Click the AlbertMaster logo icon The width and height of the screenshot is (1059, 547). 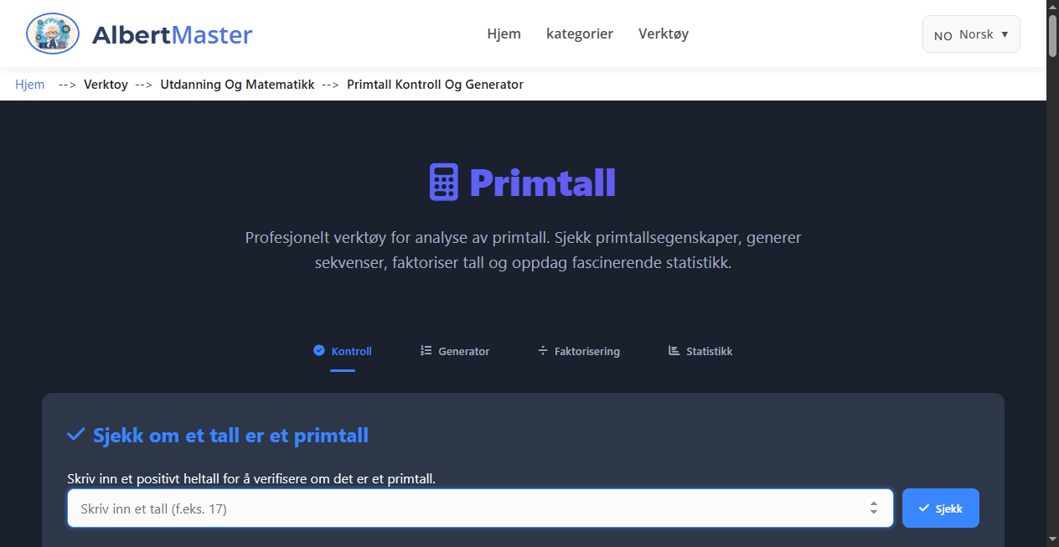[52, 34]
